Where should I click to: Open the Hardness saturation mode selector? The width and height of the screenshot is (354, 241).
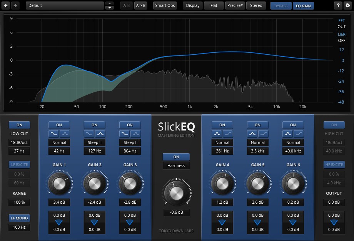176,166
